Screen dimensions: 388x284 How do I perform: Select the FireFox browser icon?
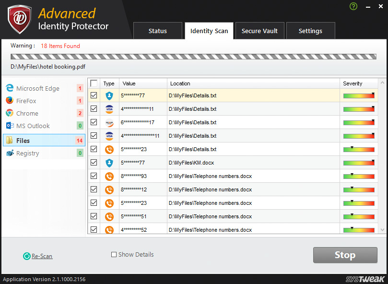tap(10, 101)
